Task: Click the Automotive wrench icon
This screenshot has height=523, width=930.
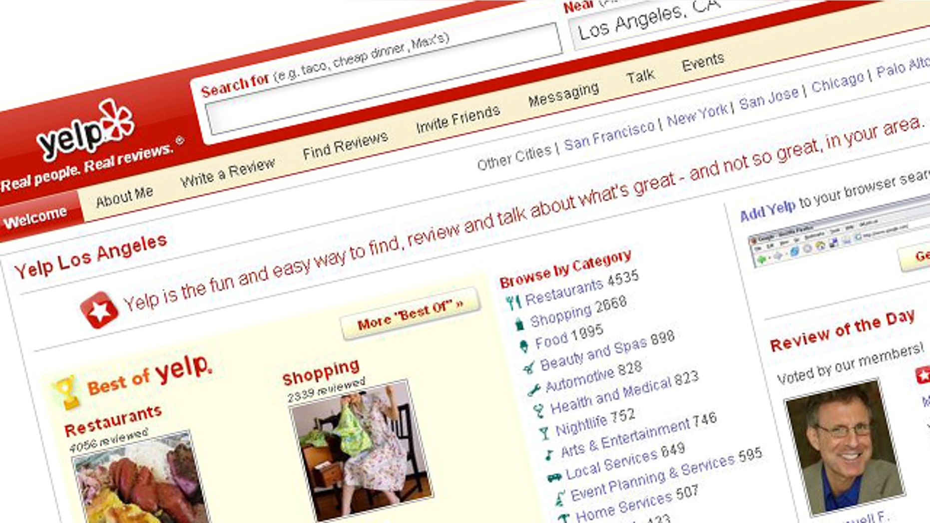Action: [533, 389]
